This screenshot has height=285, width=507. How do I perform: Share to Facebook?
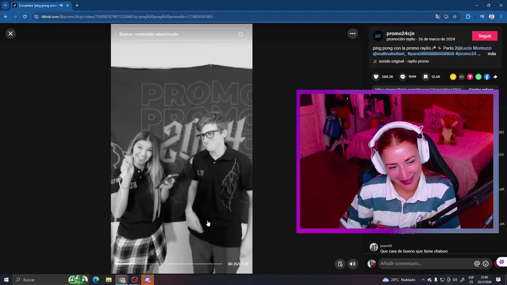pos(487,77)
